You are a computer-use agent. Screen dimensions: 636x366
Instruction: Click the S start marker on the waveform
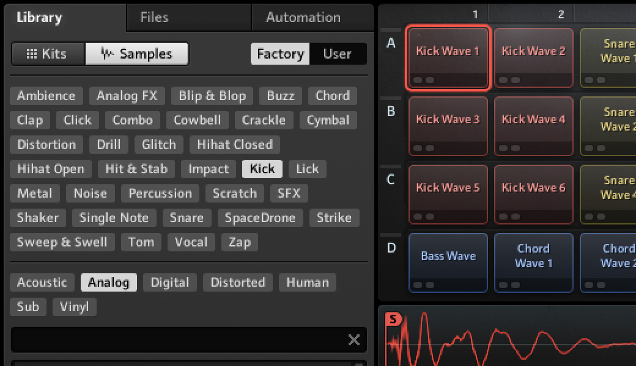coord(393,319)
